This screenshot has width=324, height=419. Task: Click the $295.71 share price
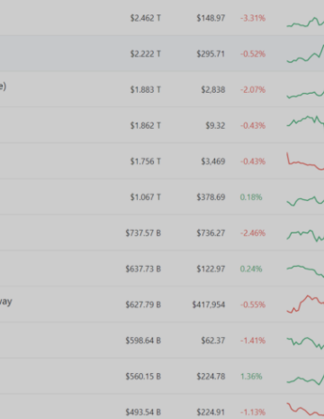point(211,54)
